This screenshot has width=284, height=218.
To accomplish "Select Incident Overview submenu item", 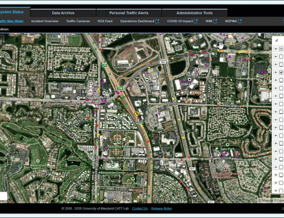I will 45,21.
